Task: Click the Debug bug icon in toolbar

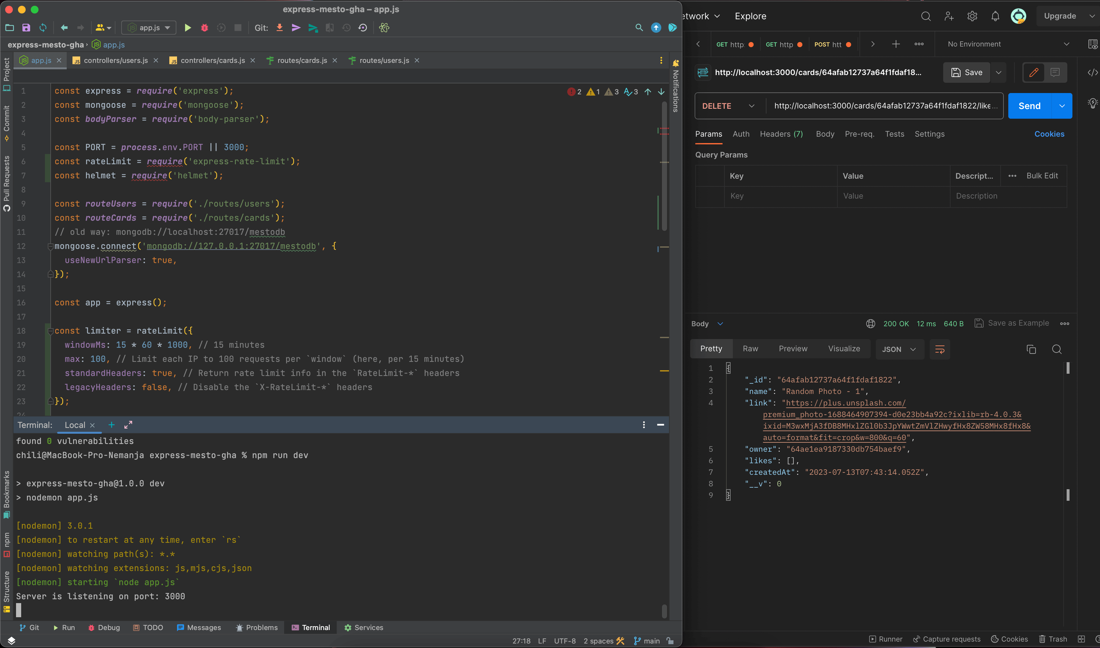Action: point(204,28)
